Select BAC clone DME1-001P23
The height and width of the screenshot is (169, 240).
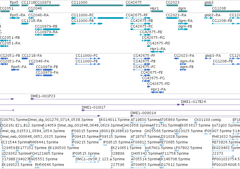pyautogui.click(x=135, y=99)
